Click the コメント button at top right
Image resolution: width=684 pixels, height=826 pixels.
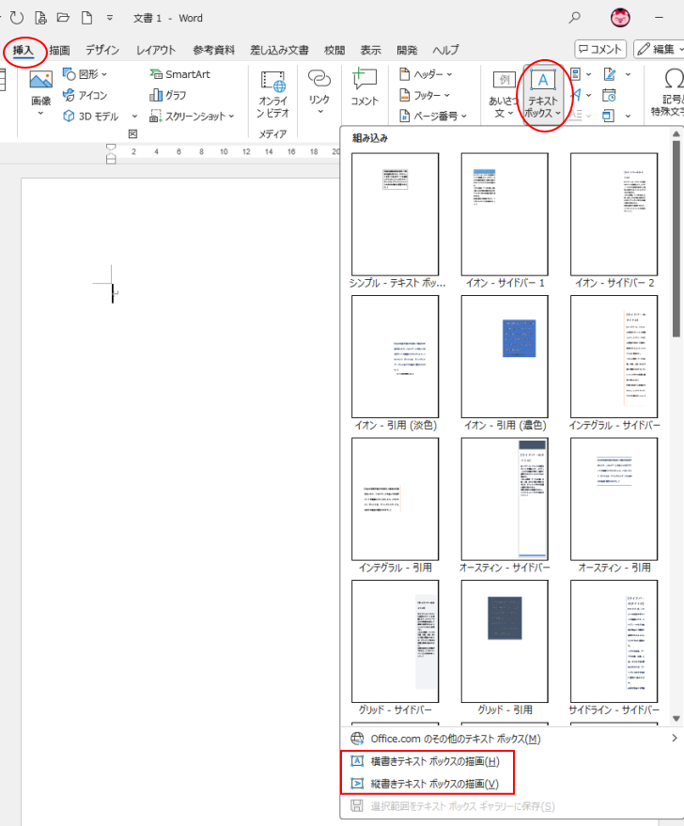[600, 49]
